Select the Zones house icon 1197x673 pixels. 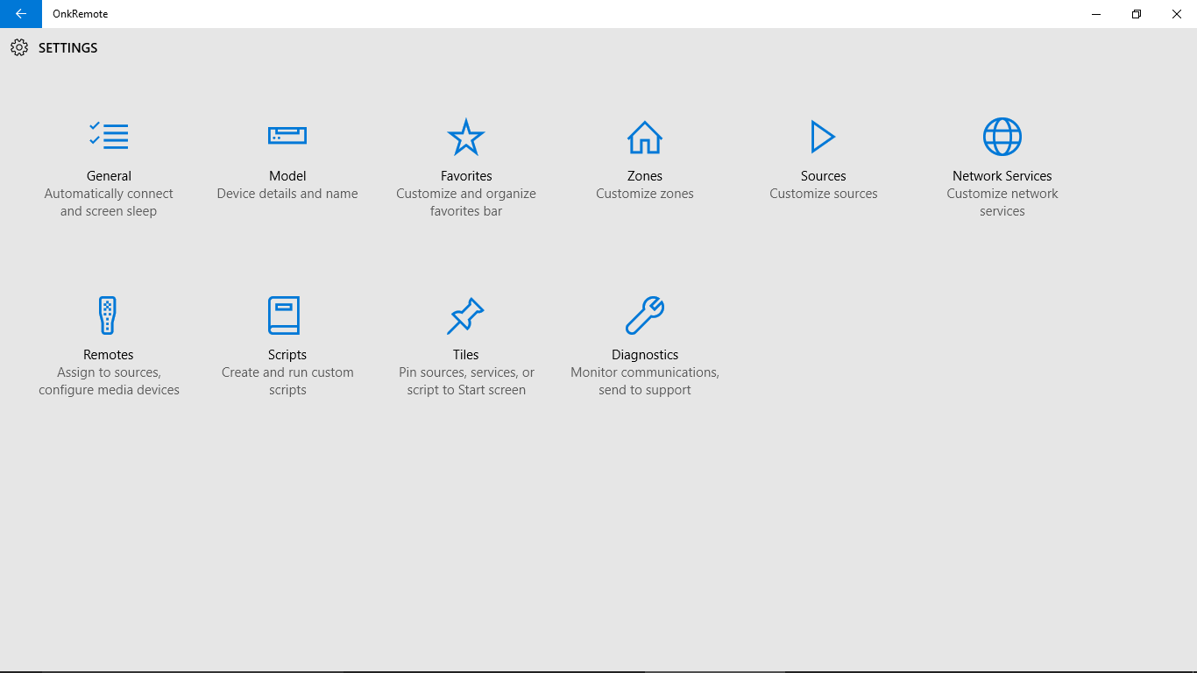645,137
